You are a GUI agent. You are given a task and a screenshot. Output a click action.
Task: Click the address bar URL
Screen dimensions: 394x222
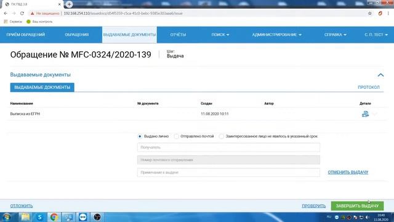point(123,14)
